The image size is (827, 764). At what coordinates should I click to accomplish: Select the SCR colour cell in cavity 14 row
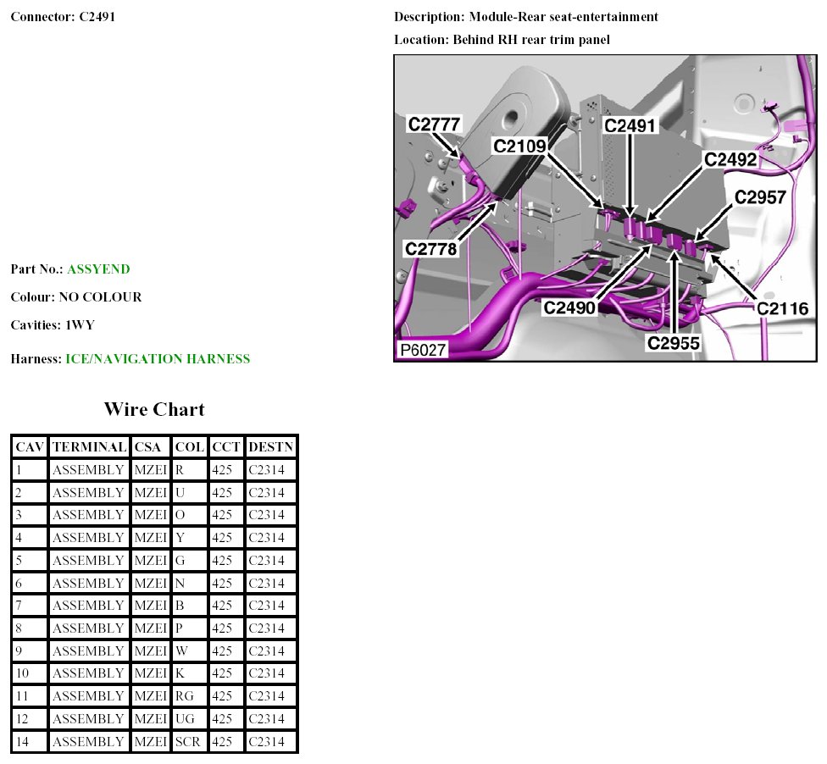click(187, 741)
